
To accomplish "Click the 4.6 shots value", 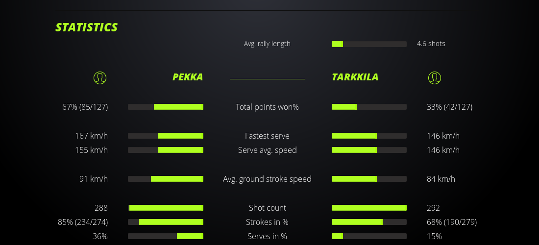I will [431, 44].
